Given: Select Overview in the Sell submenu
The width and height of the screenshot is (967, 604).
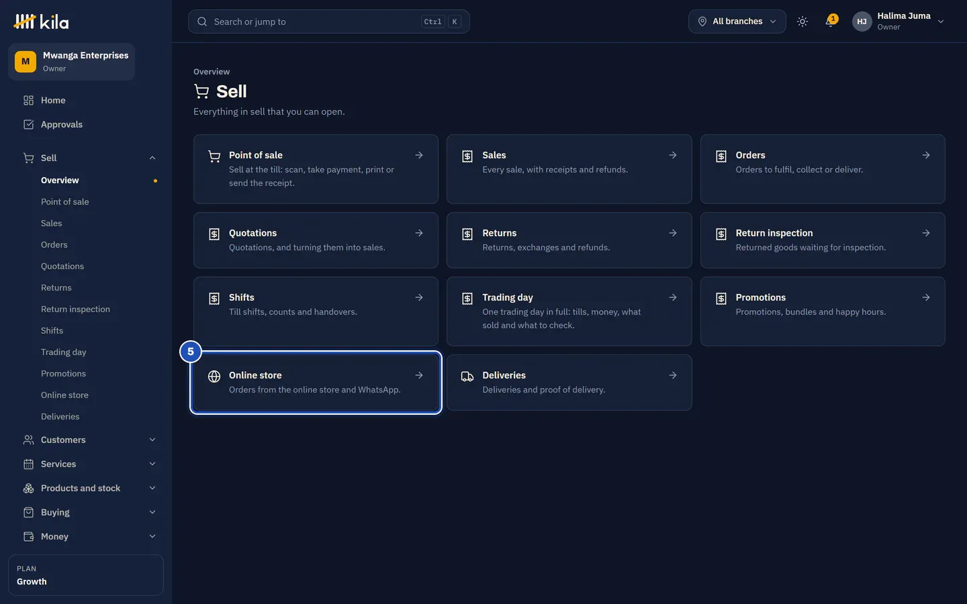Looking at the screenshot, I should coord(60,180).
